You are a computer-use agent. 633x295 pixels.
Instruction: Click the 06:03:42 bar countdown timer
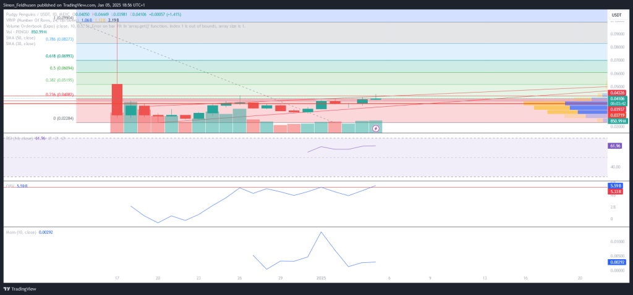(618, 104)
